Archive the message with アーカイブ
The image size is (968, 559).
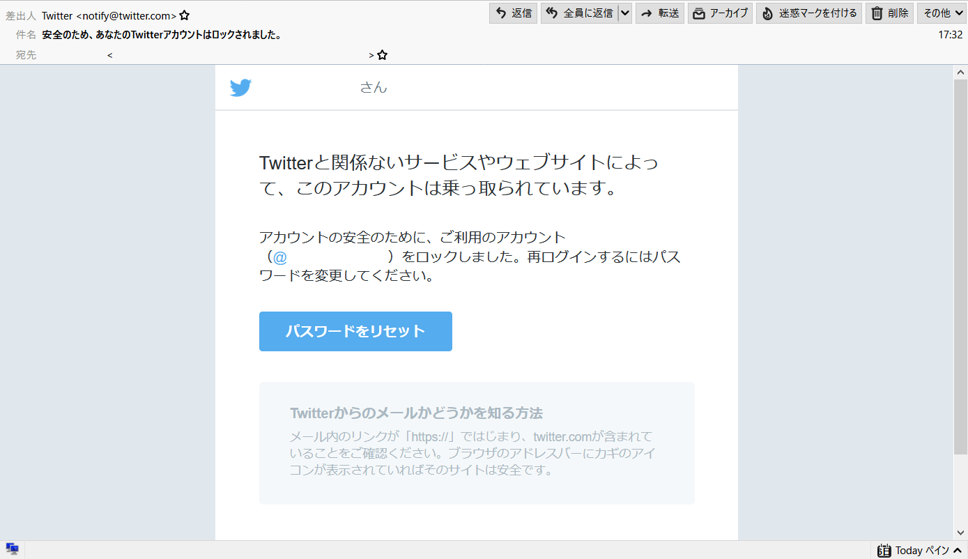pos(720,13)
